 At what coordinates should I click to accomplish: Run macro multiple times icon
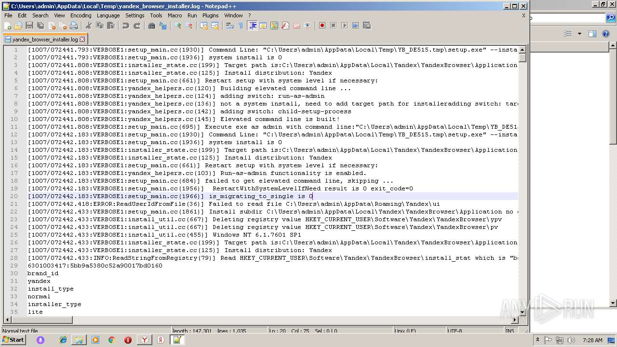(355, 26)
